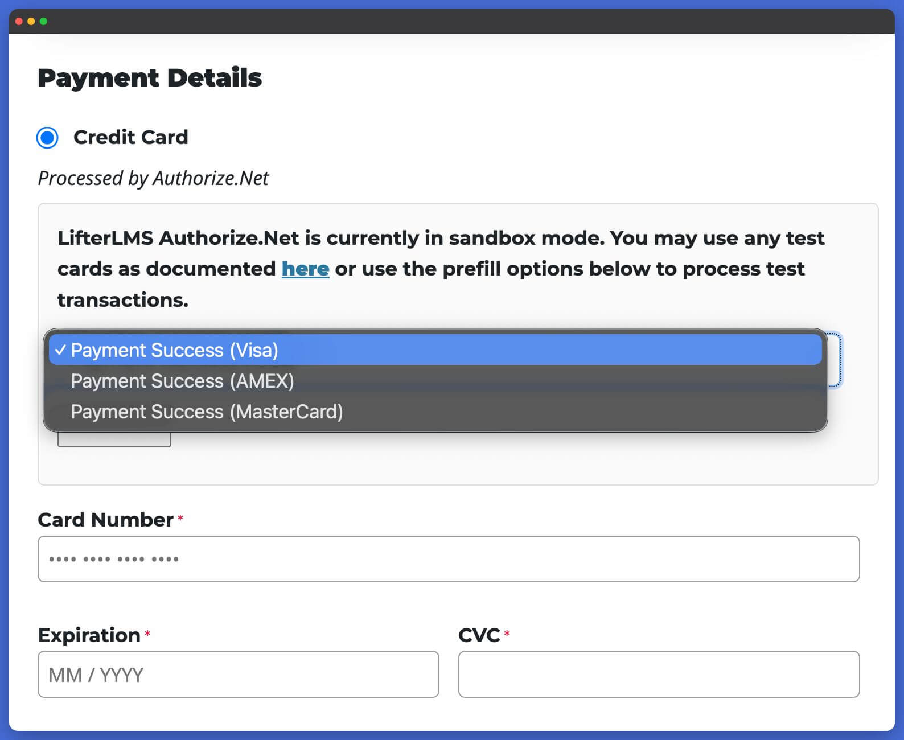The image size is (904, 740).
Task: Click the 'Processed by Authorize.Net' text
Action: pos(153,178)
